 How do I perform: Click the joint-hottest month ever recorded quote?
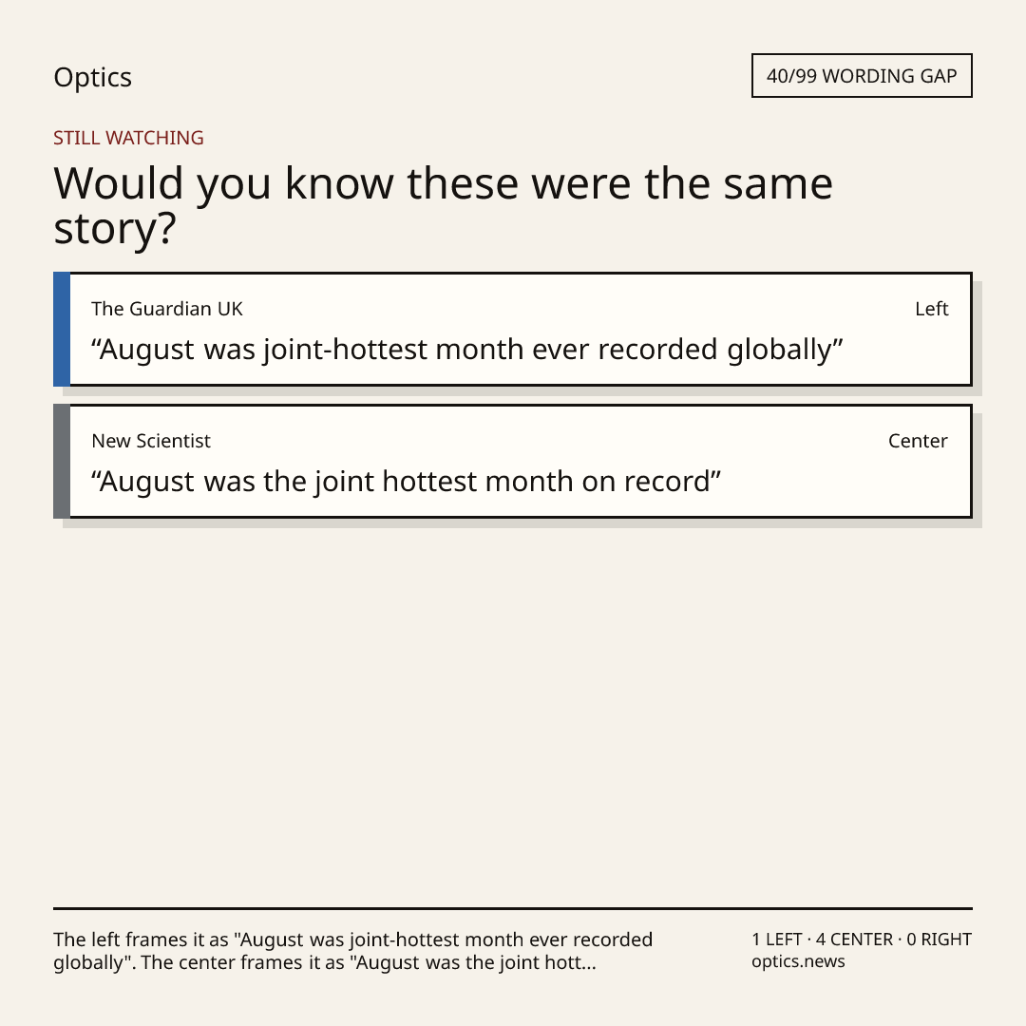[467, 350]
